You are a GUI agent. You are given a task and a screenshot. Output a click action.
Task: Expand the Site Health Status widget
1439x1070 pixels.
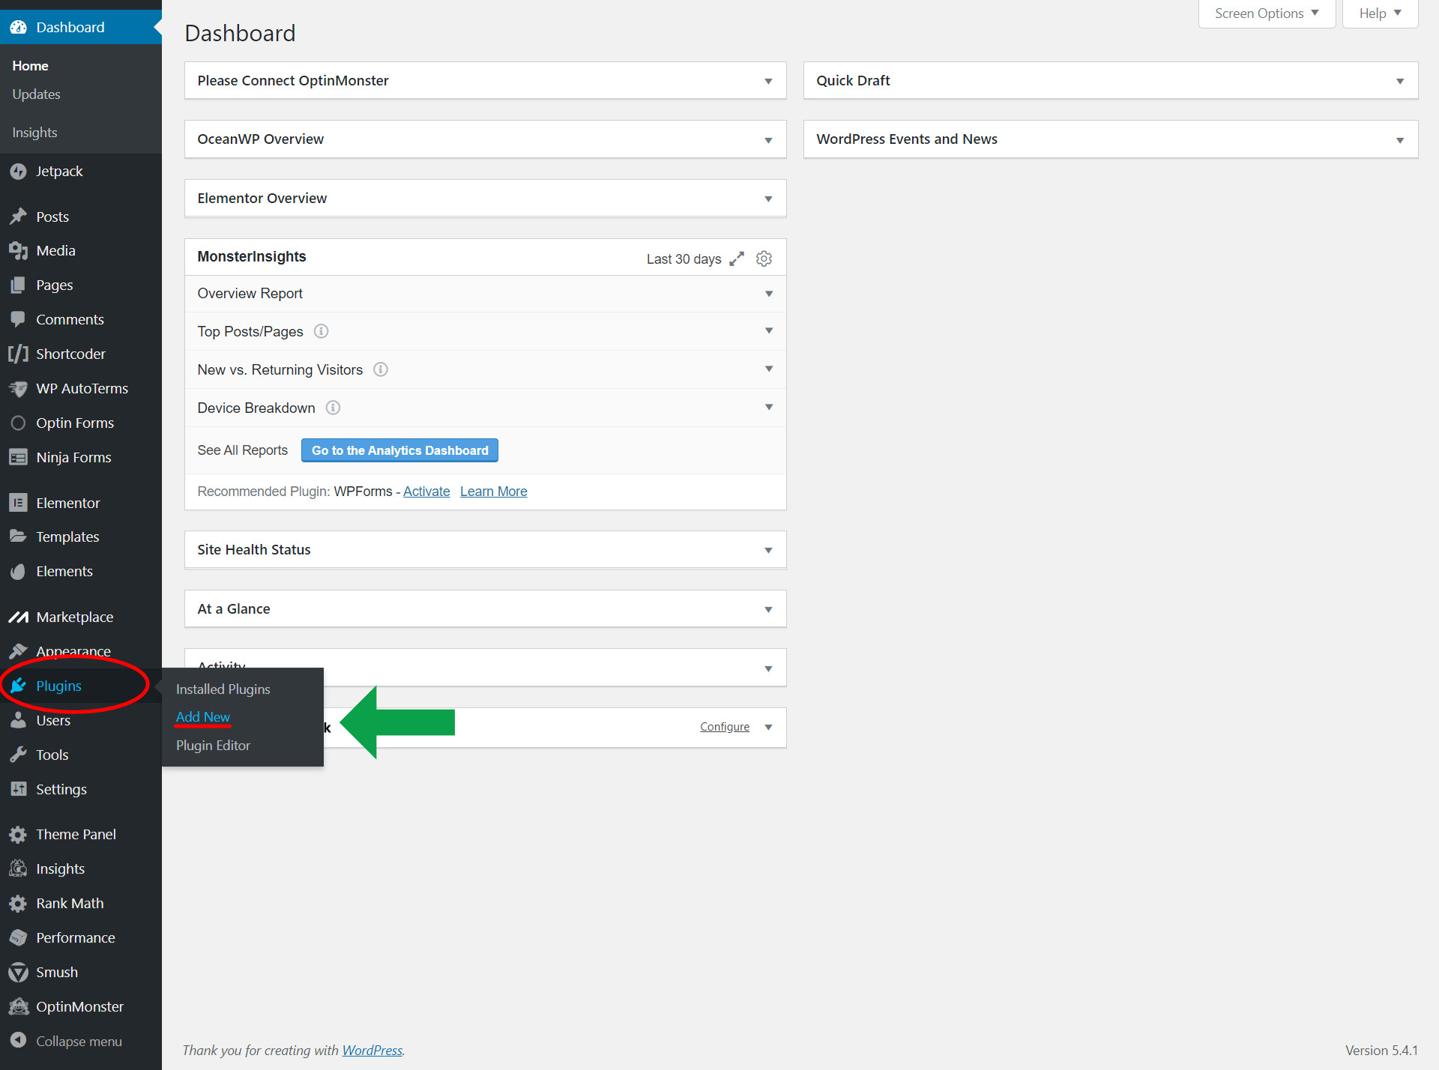[x=768, y=550]
